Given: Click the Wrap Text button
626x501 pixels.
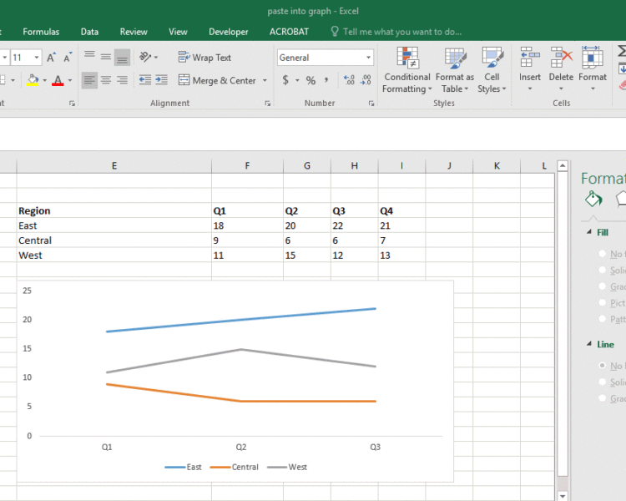Looking at the screenshot, I should (x=205, y=58).
